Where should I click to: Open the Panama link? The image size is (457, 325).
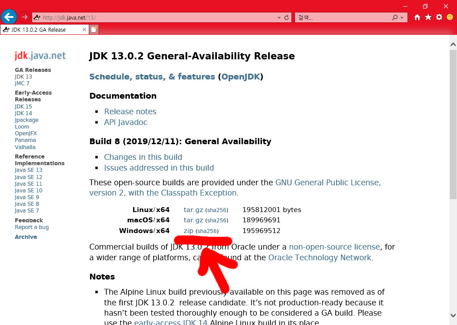click(25, 140)
